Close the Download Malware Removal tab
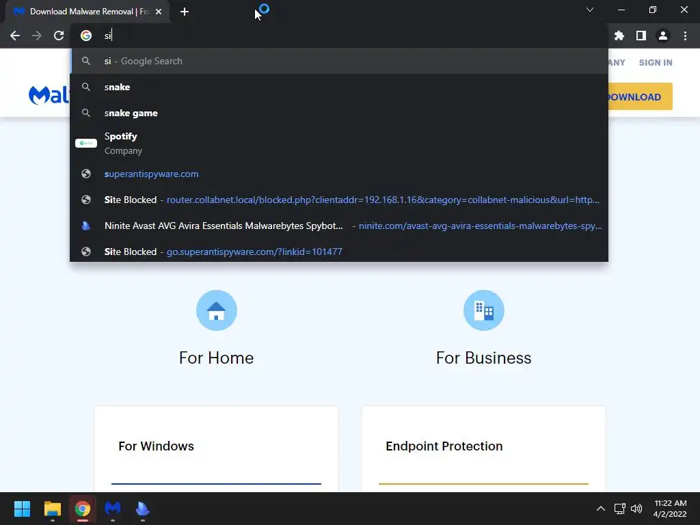Screen dimensions: 700x525 [x=159, y=12]
